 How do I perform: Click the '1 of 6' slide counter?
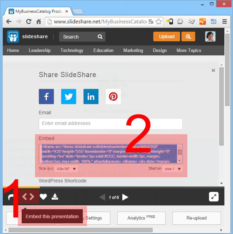coord(114,198)
